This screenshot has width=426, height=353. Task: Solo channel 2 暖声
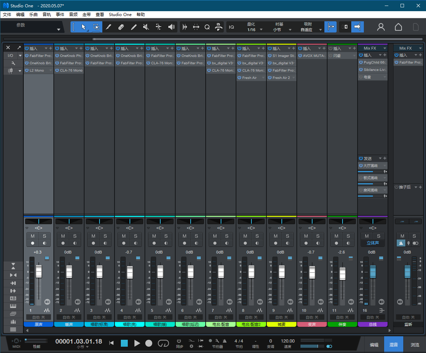coord(75,236)
